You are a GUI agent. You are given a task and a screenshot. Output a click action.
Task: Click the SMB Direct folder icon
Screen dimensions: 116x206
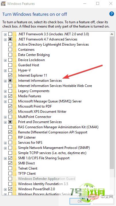click(14, 163)
